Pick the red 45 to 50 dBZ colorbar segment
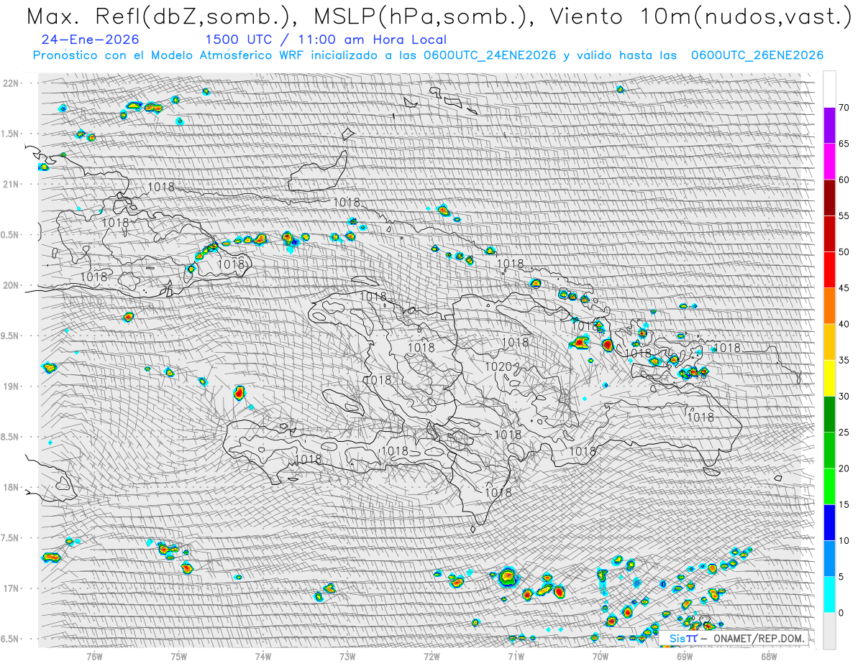This screenshot has height=666, width=863. click(x=829, y=270)
